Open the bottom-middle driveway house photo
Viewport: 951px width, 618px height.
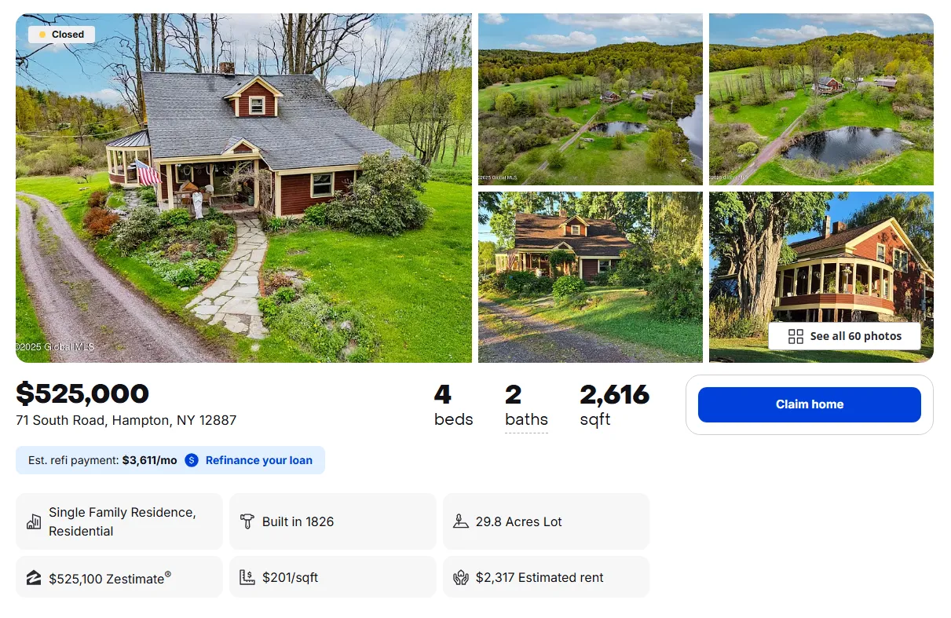pyautogui.click(x=590, y=276)
